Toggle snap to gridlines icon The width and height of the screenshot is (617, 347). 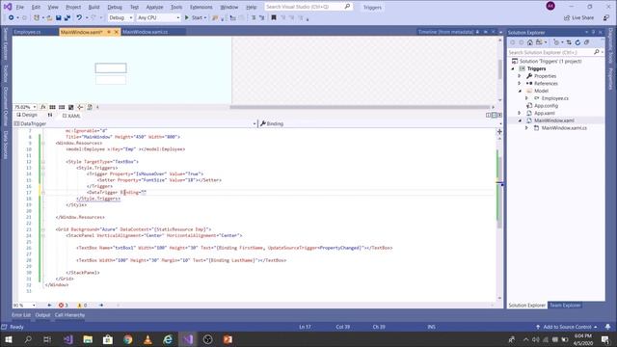(62, 107)
